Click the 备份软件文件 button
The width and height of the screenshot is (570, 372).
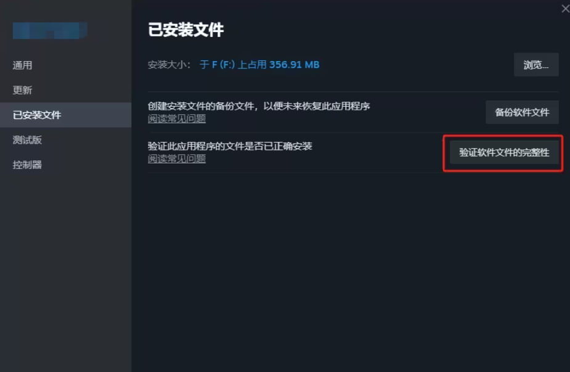522,112
